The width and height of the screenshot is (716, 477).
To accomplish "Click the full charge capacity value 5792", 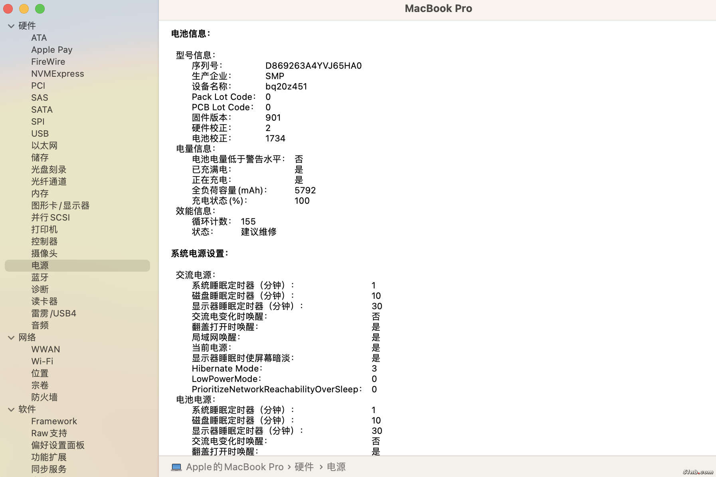I will (x=305, y=191).
